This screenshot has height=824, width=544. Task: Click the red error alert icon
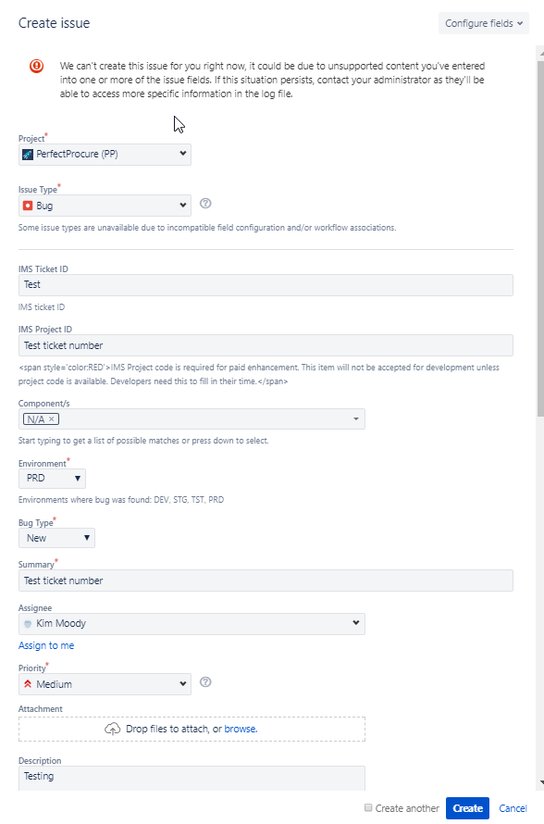click(x=36, y=66)
